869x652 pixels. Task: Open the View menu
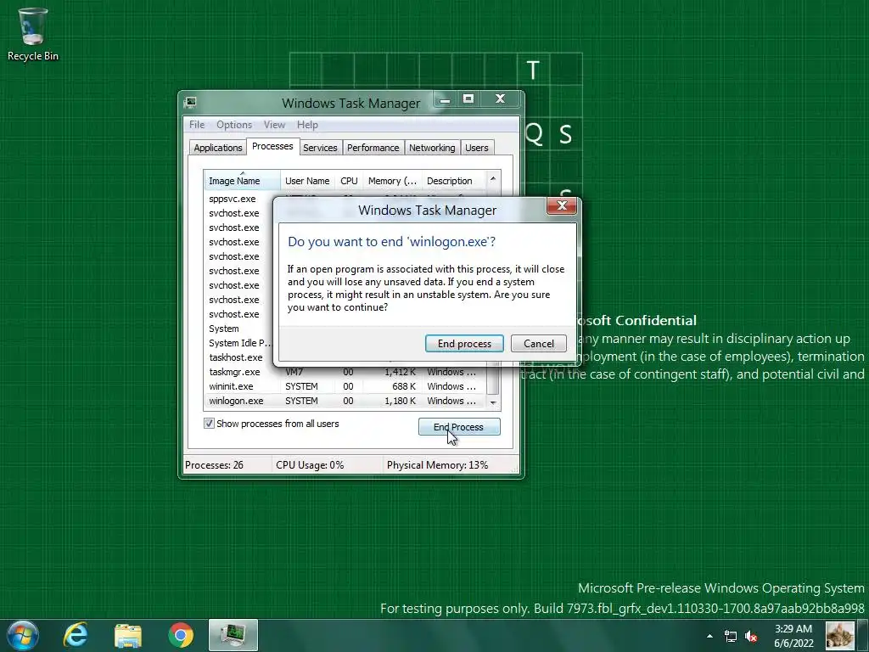coord(274,125)
